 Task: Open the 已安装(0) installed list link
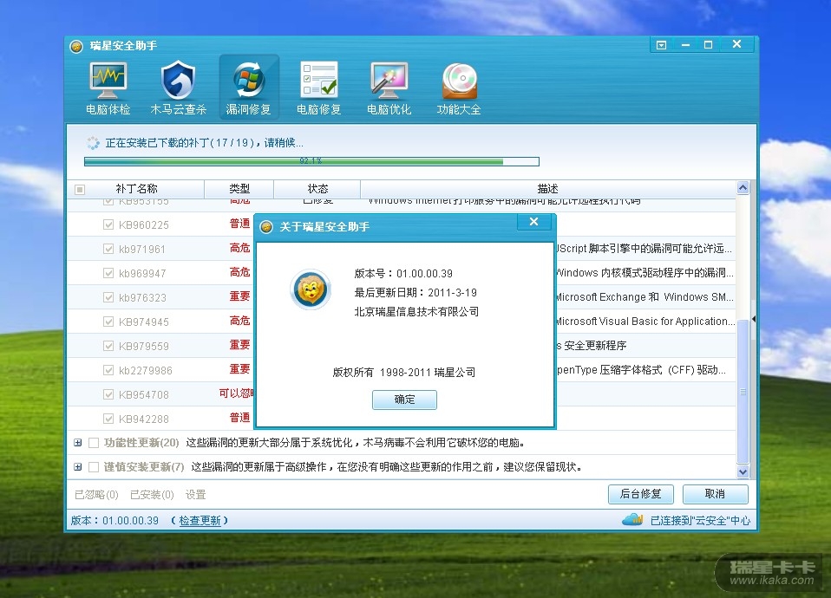coord(152,495)
